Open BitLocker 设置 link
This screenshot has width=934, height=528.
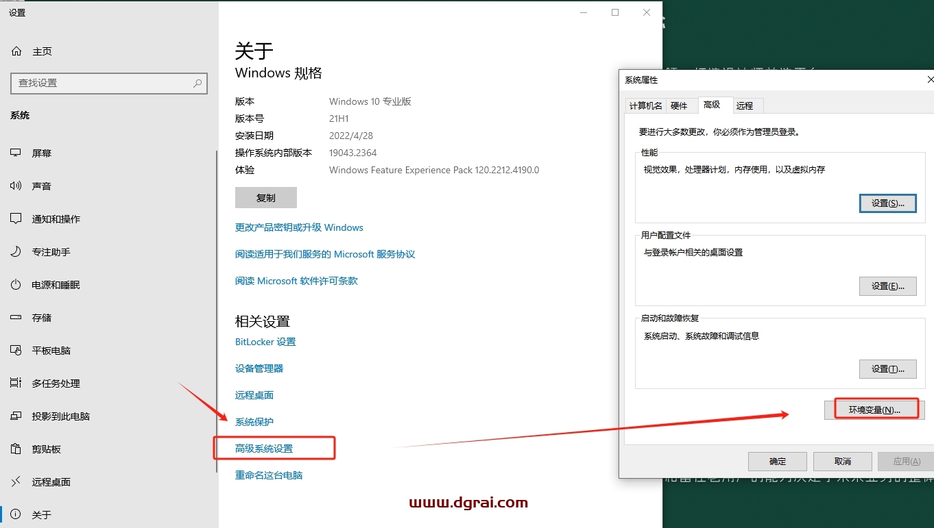coord(265,342)
